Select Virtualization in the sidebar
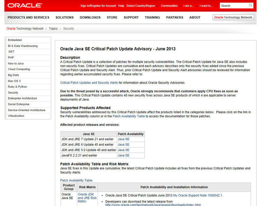261x206 pixels. [x=16, y=116]
